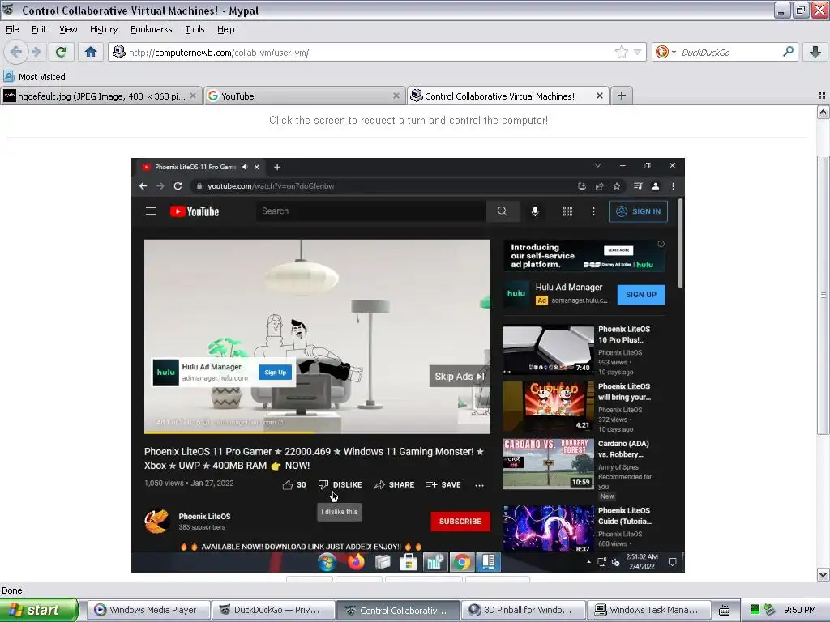Open Phoenix LiteOS 10 Pro Plus thumbnail

[549, 350]
